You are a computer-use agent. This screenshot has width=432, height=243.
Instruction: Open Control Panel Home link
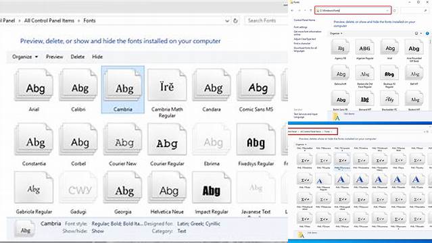click(304, 20)
